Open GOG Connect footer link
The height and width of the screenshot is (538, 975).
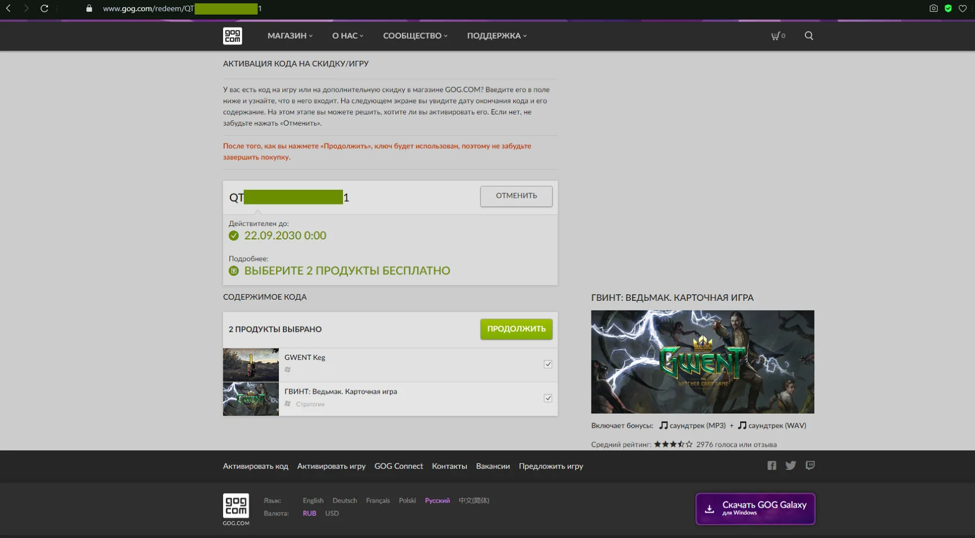coord(398,466)
